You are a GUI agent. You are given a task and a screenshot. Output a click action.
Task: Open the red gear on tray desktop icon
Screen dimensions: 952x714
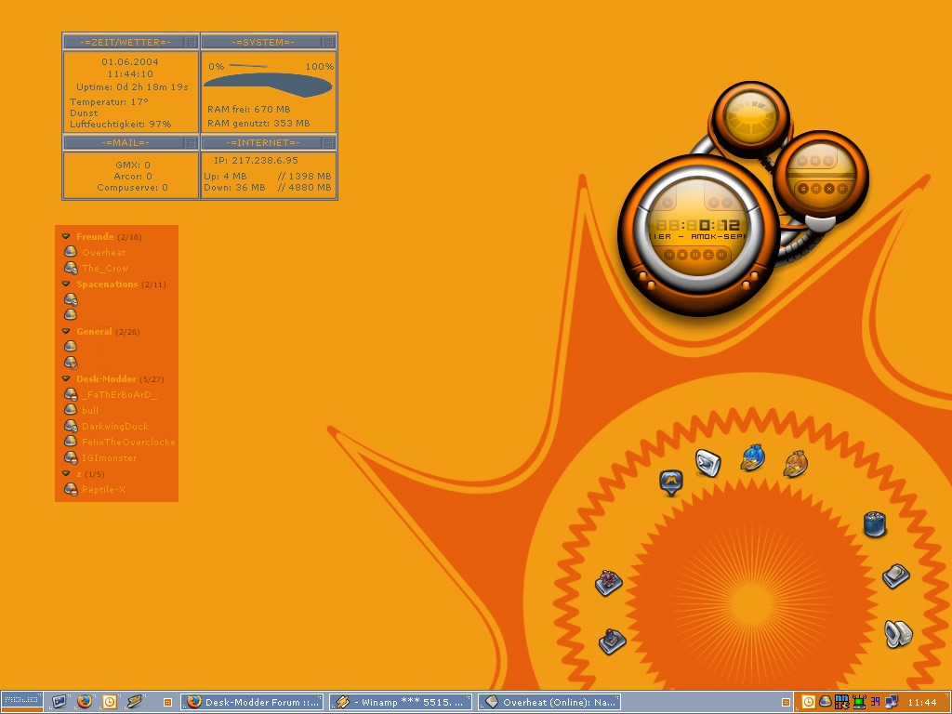tap(609, 583)
